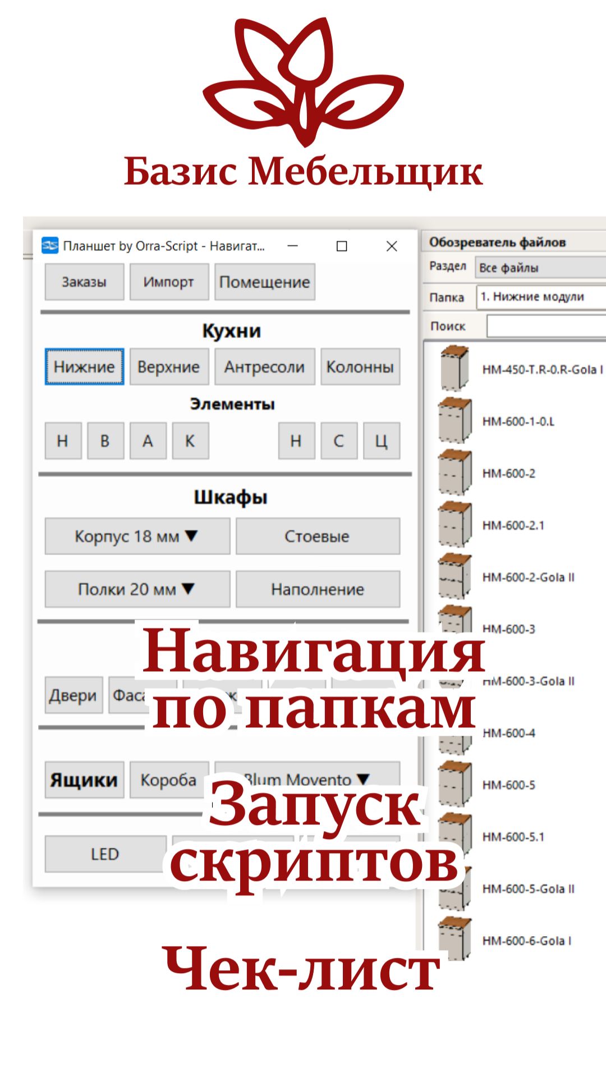Expand the Полки 20 мм dropdown
This screenshot has width=606, height=1077.
click(x=137, y=589)
